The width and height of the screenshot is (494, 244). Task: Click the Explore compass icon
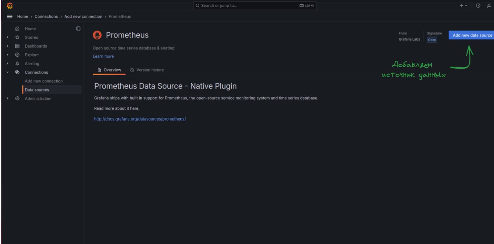coord(17,55)
